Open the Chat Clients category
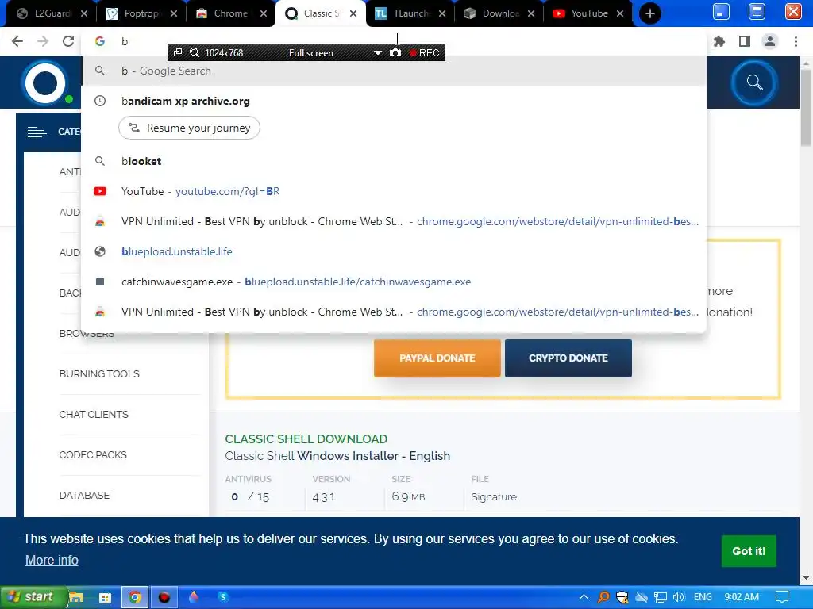This screenshot has width=813, height=609. point(94,414)
